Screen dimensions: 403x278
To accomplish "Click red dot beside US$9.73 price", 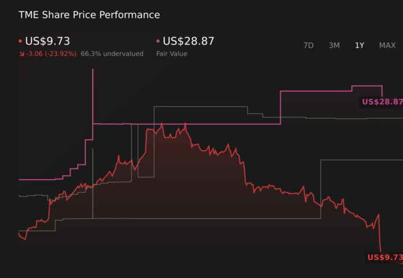I will [x=20, y=42].
